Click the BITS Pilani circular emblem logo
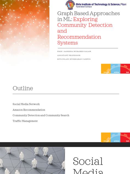 coord(70,5)
